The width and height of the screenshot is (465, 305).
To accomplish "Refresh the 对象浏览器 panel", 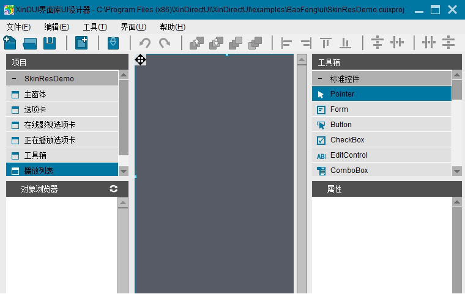I will 114,189.
